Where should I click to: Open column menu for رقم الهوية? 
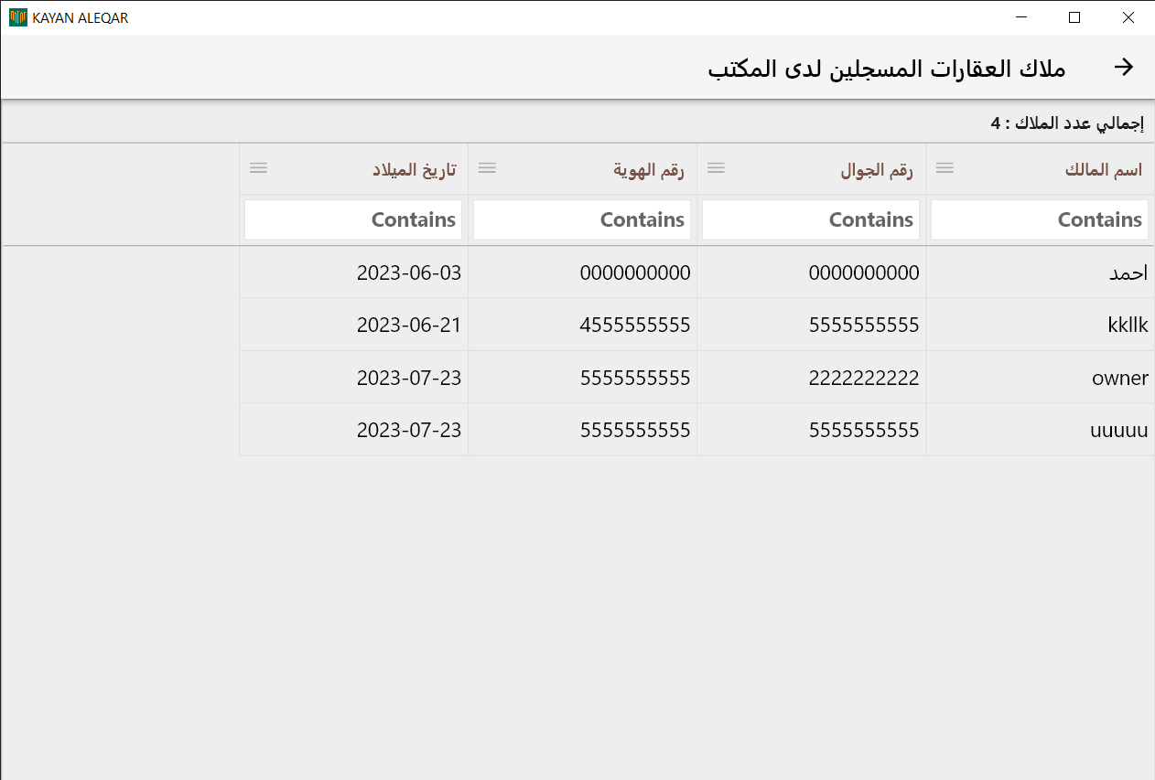tap(487, 167)
